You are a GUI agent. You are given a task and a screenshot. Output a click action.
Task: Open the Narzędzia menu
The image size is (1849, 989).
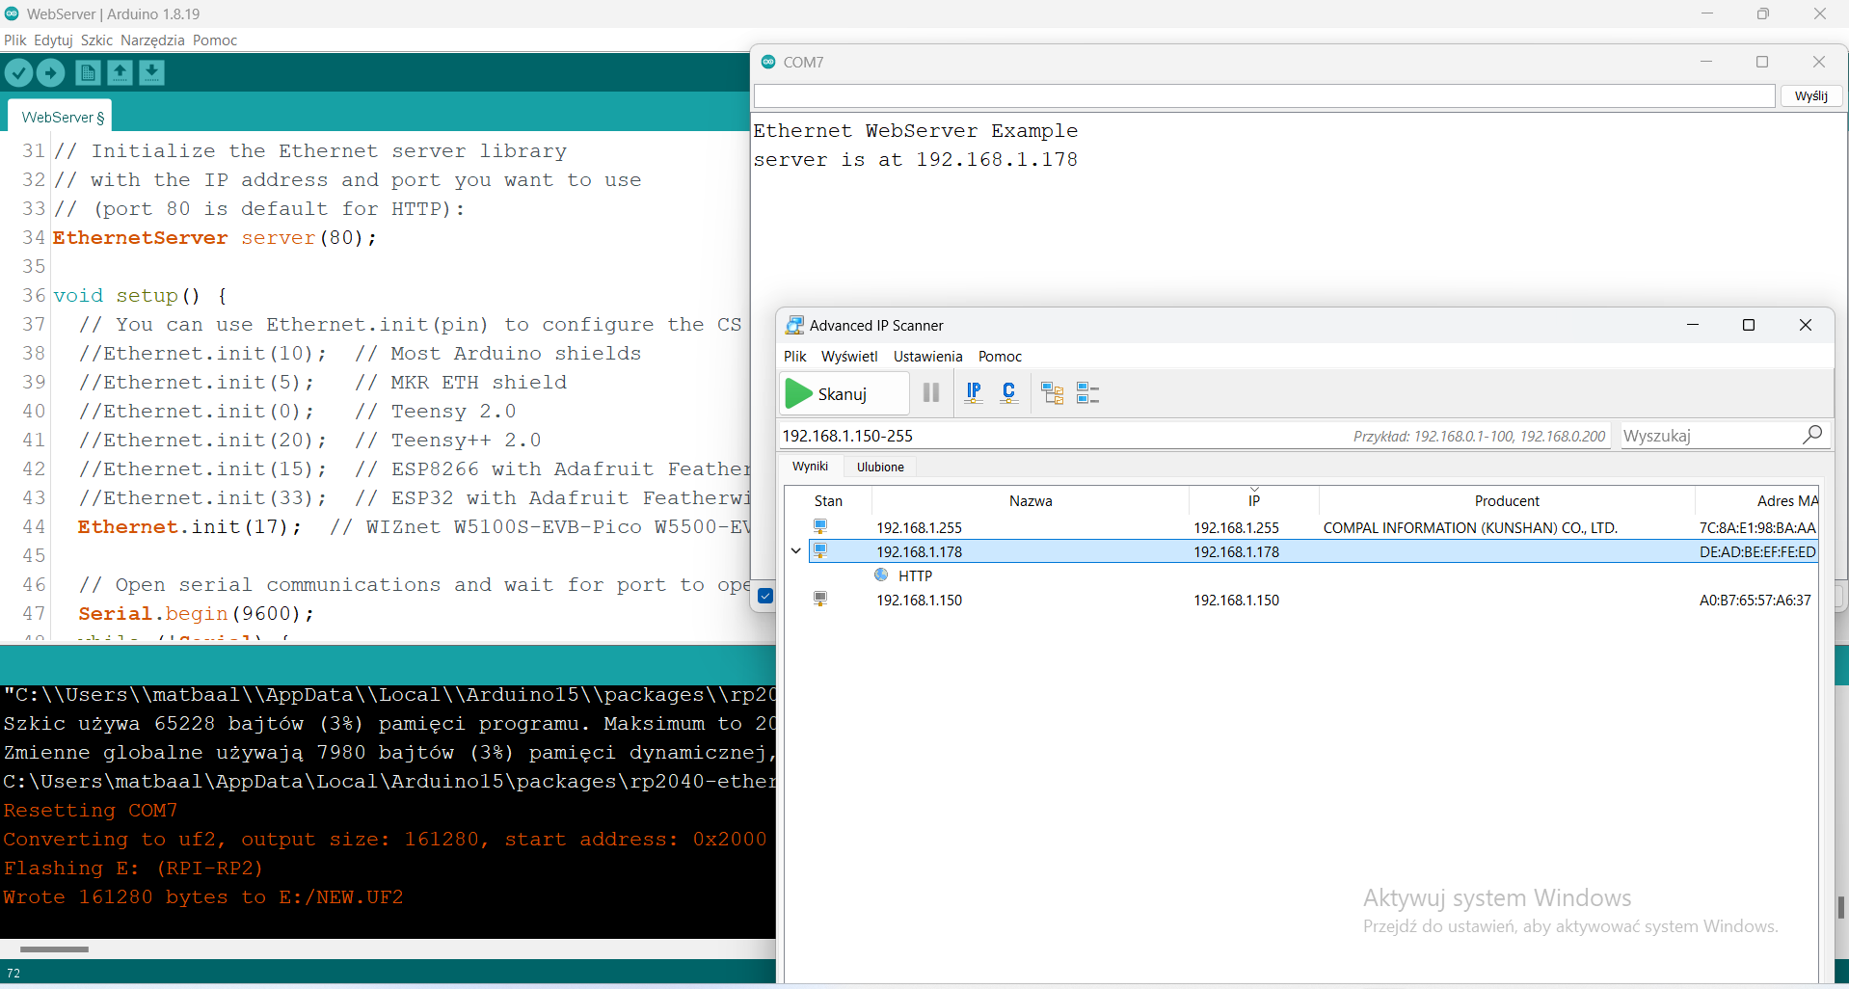(x=152, y=40)
